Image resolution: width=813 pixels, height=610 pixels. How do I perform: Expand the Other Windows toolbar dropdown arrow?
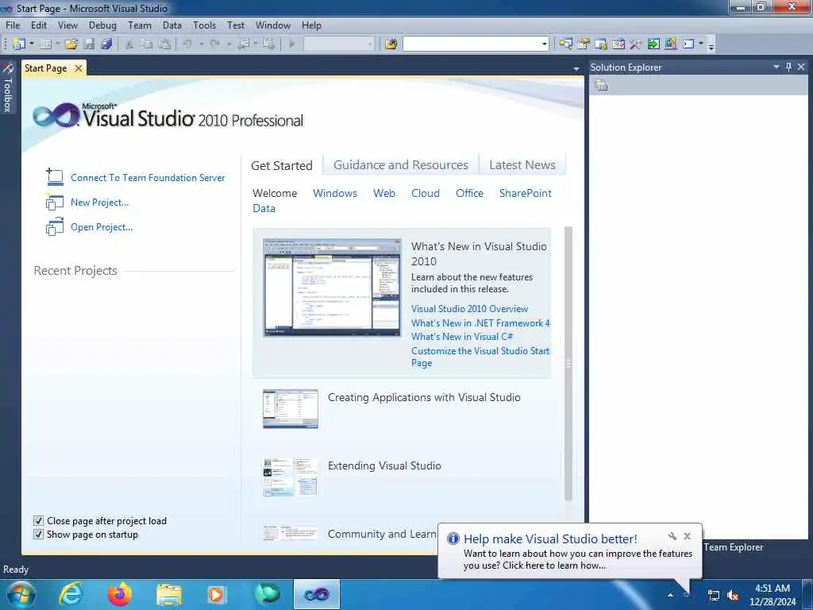click(x=701, y=44)
